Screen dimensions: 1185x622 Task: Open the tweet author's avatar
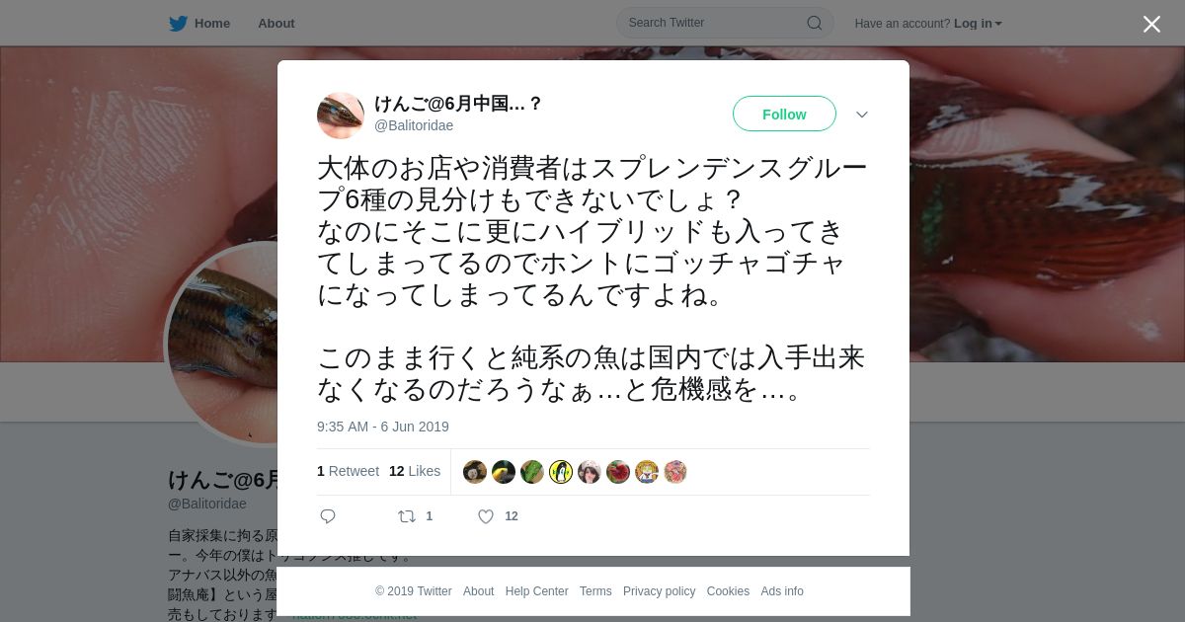[x=341, y=116]
